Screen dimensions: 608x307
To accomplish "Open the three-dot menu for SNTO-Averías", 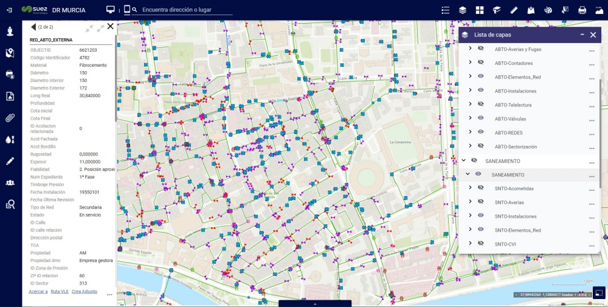I will coord(591,202).
